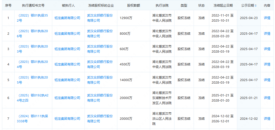Select 冻结 status cell in row 7
Image resolution: width=275 pixels, height=130 pixels.
click(201, 119)
